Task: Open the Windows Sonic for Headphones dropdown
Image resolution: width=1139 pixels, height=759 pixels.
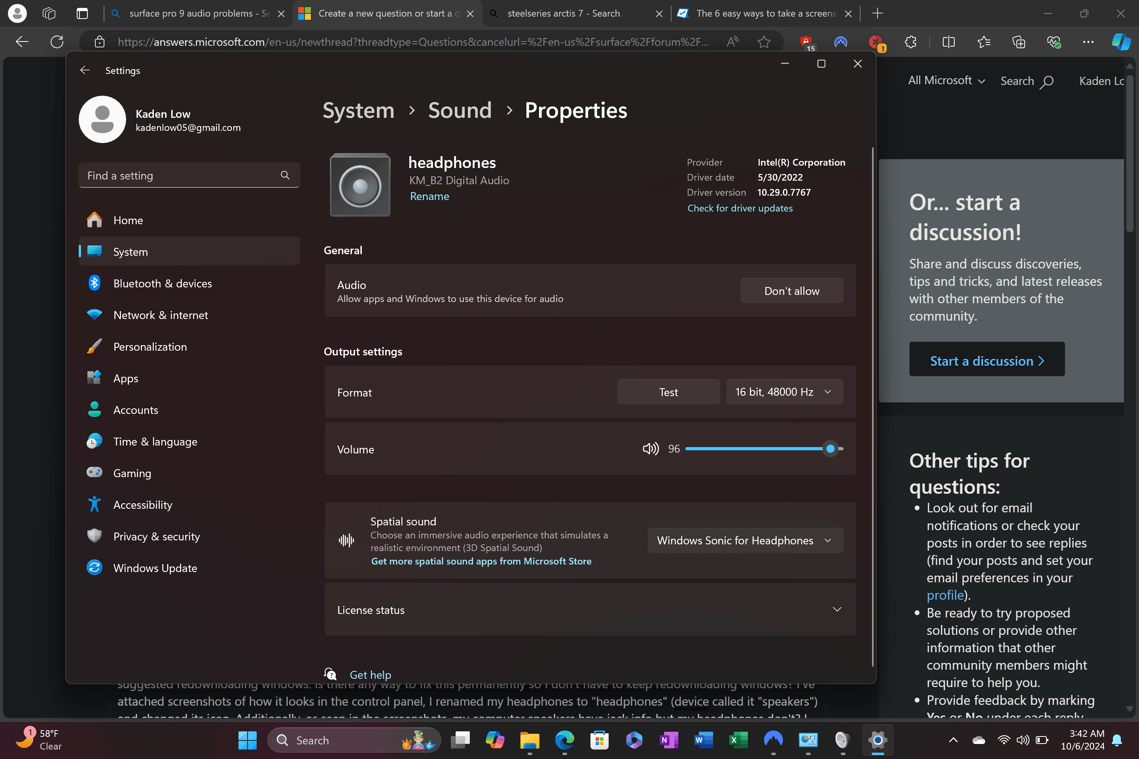Action: pyautogui.click(x=745, y=540)
